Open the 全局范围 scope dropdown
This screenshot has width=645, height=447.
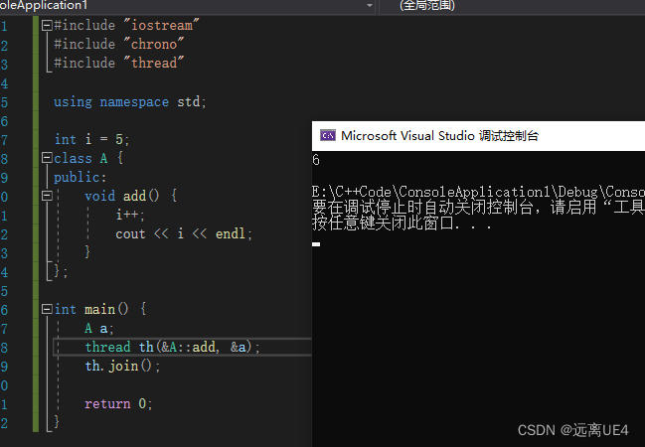coord(512,6)
